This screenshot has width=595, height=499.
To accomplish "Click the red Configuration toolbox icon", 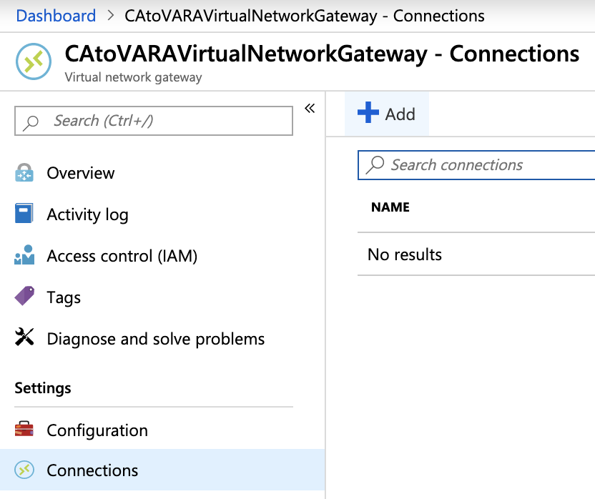I will (24, 430).
